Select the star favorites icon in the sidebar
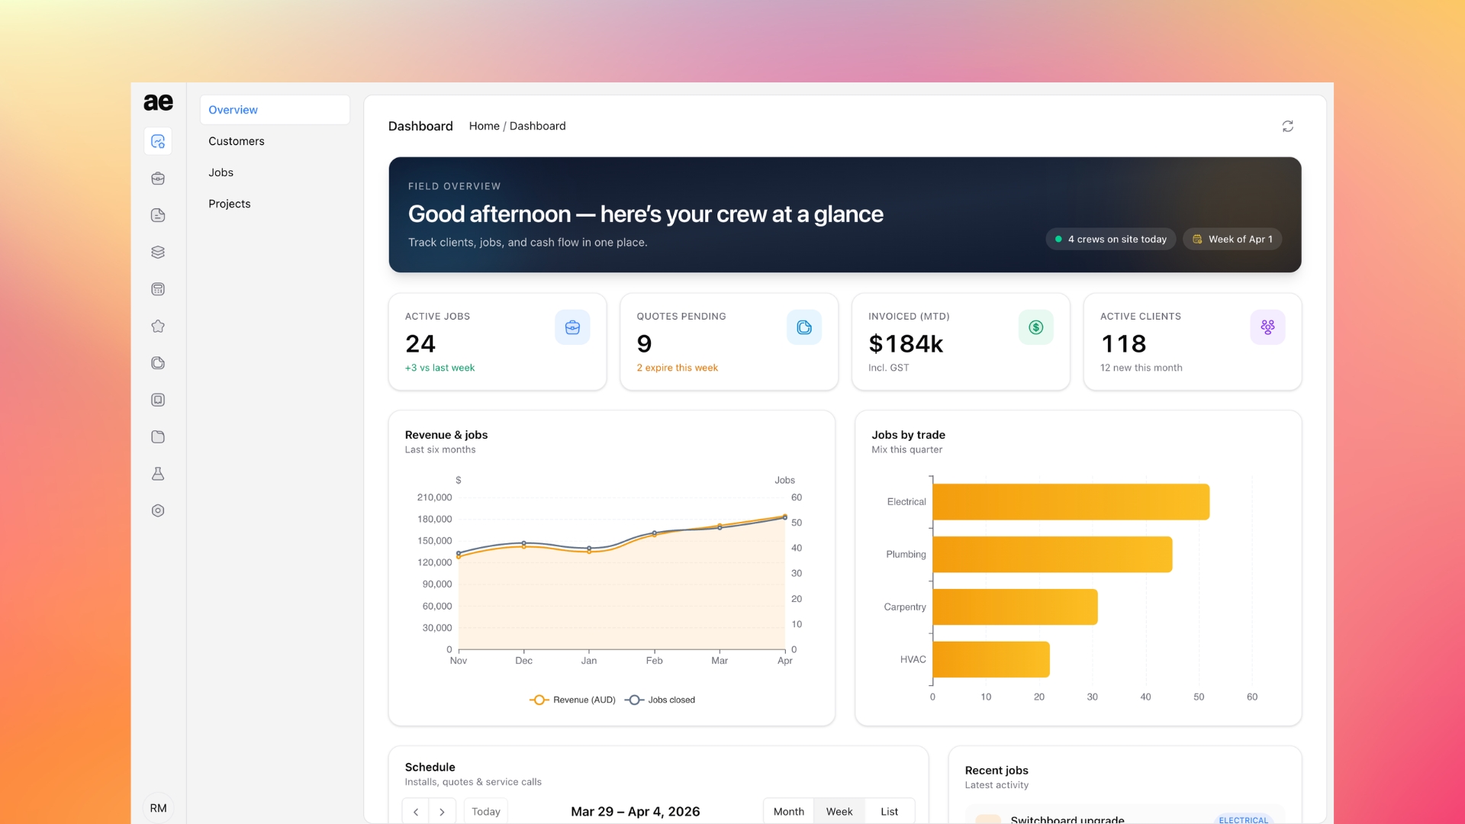This screenshot has height=824, width=1465. coord(158,326)
